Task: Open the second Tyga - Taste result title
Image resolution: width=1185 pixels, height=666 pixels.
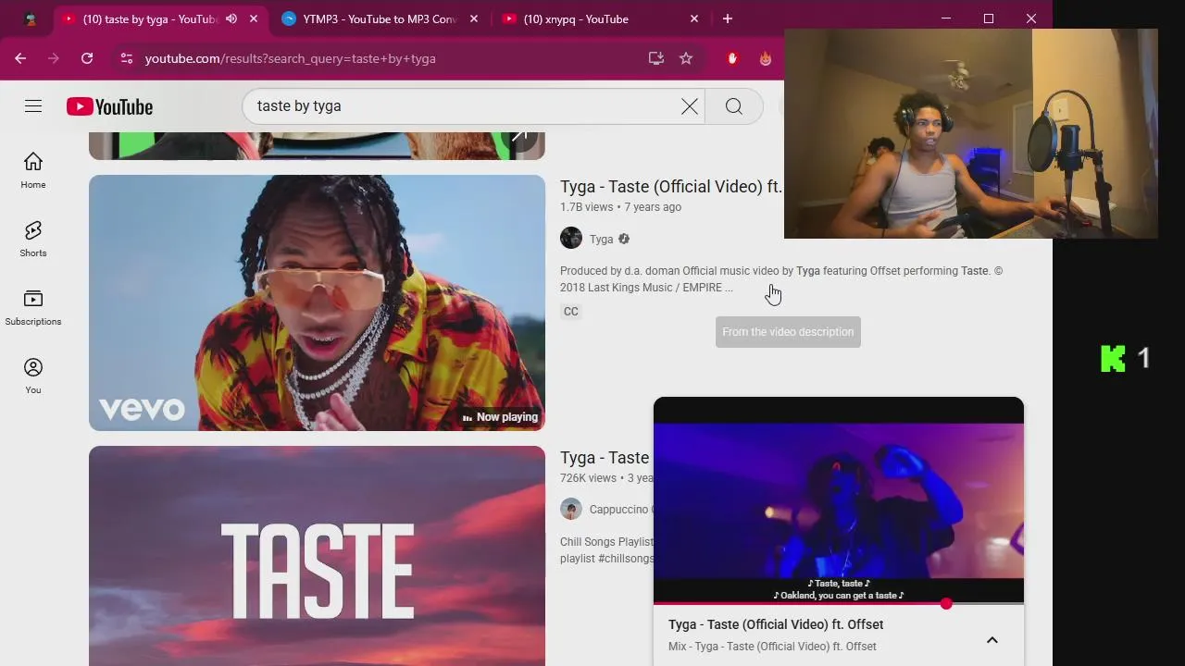Action: (605, 458)
